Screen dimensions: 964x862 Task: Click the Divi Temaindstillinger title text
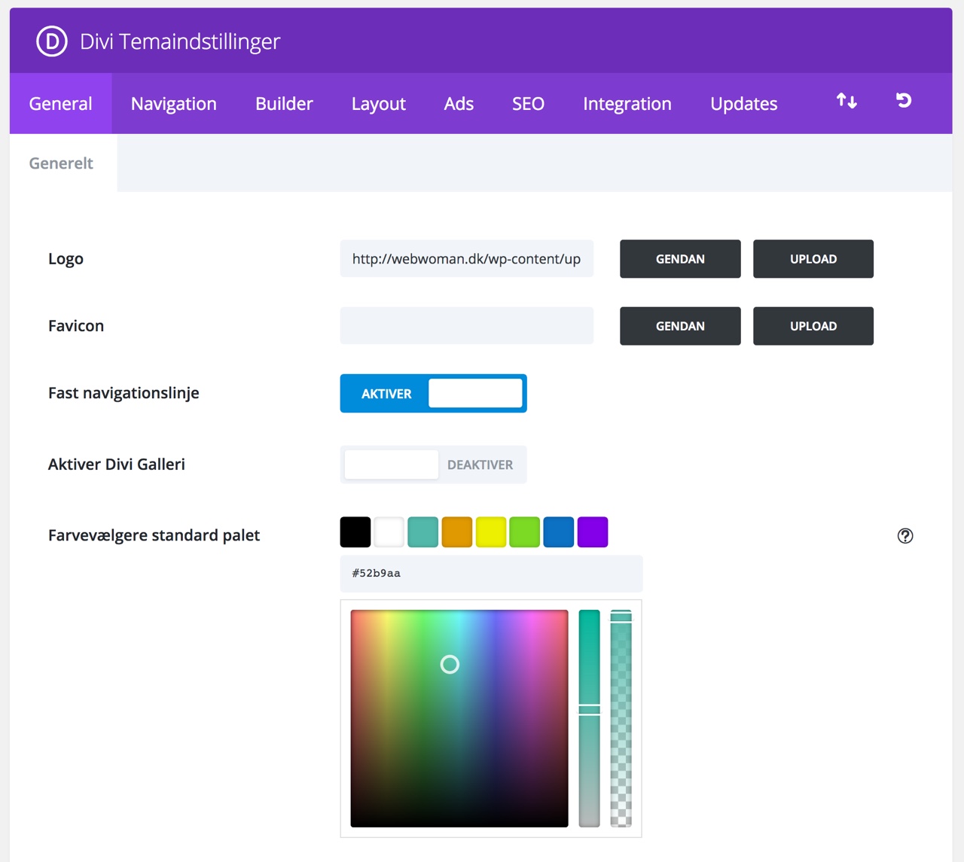pyautogui.click(x=180, y=41)
